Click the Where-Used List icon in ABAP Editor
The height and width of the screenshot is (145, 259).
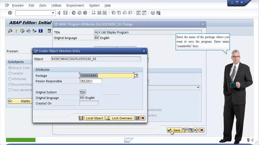click(x=28, y=31)
